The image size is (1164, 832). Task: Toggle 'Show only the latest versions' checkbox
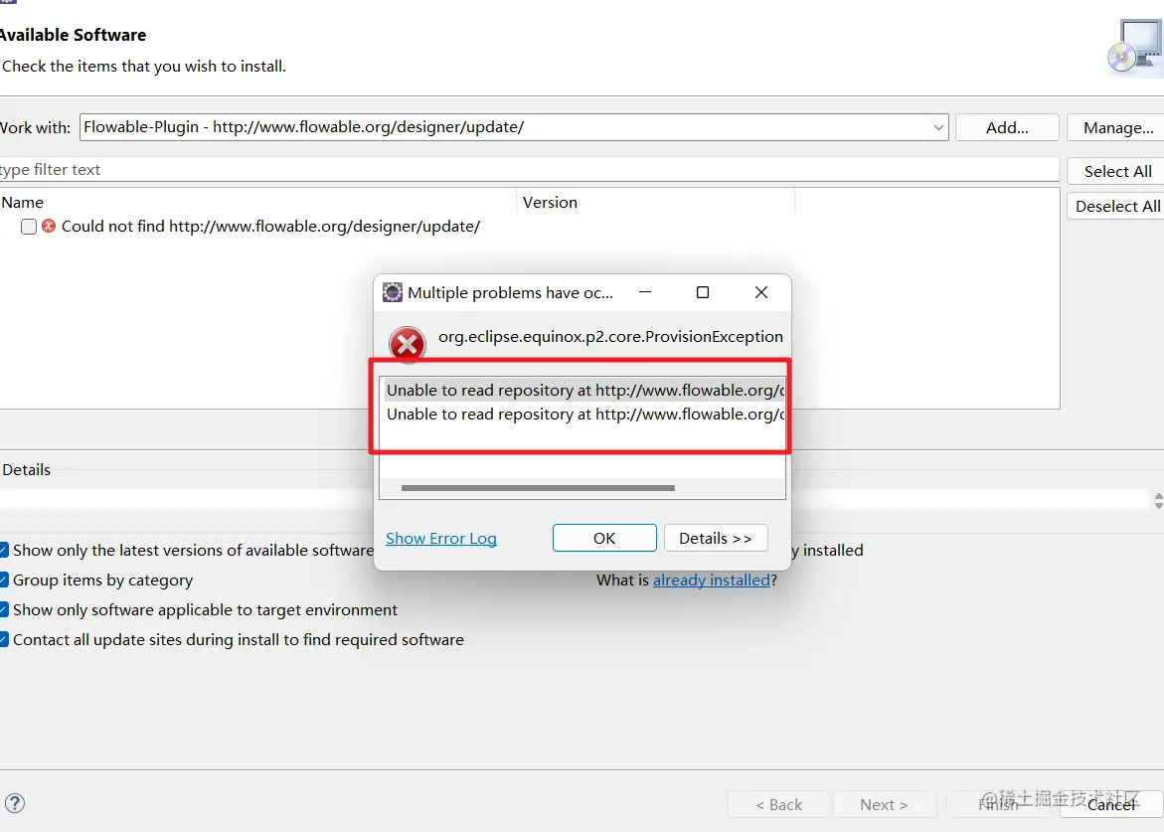pyautogui.click(x=4, y=550)
